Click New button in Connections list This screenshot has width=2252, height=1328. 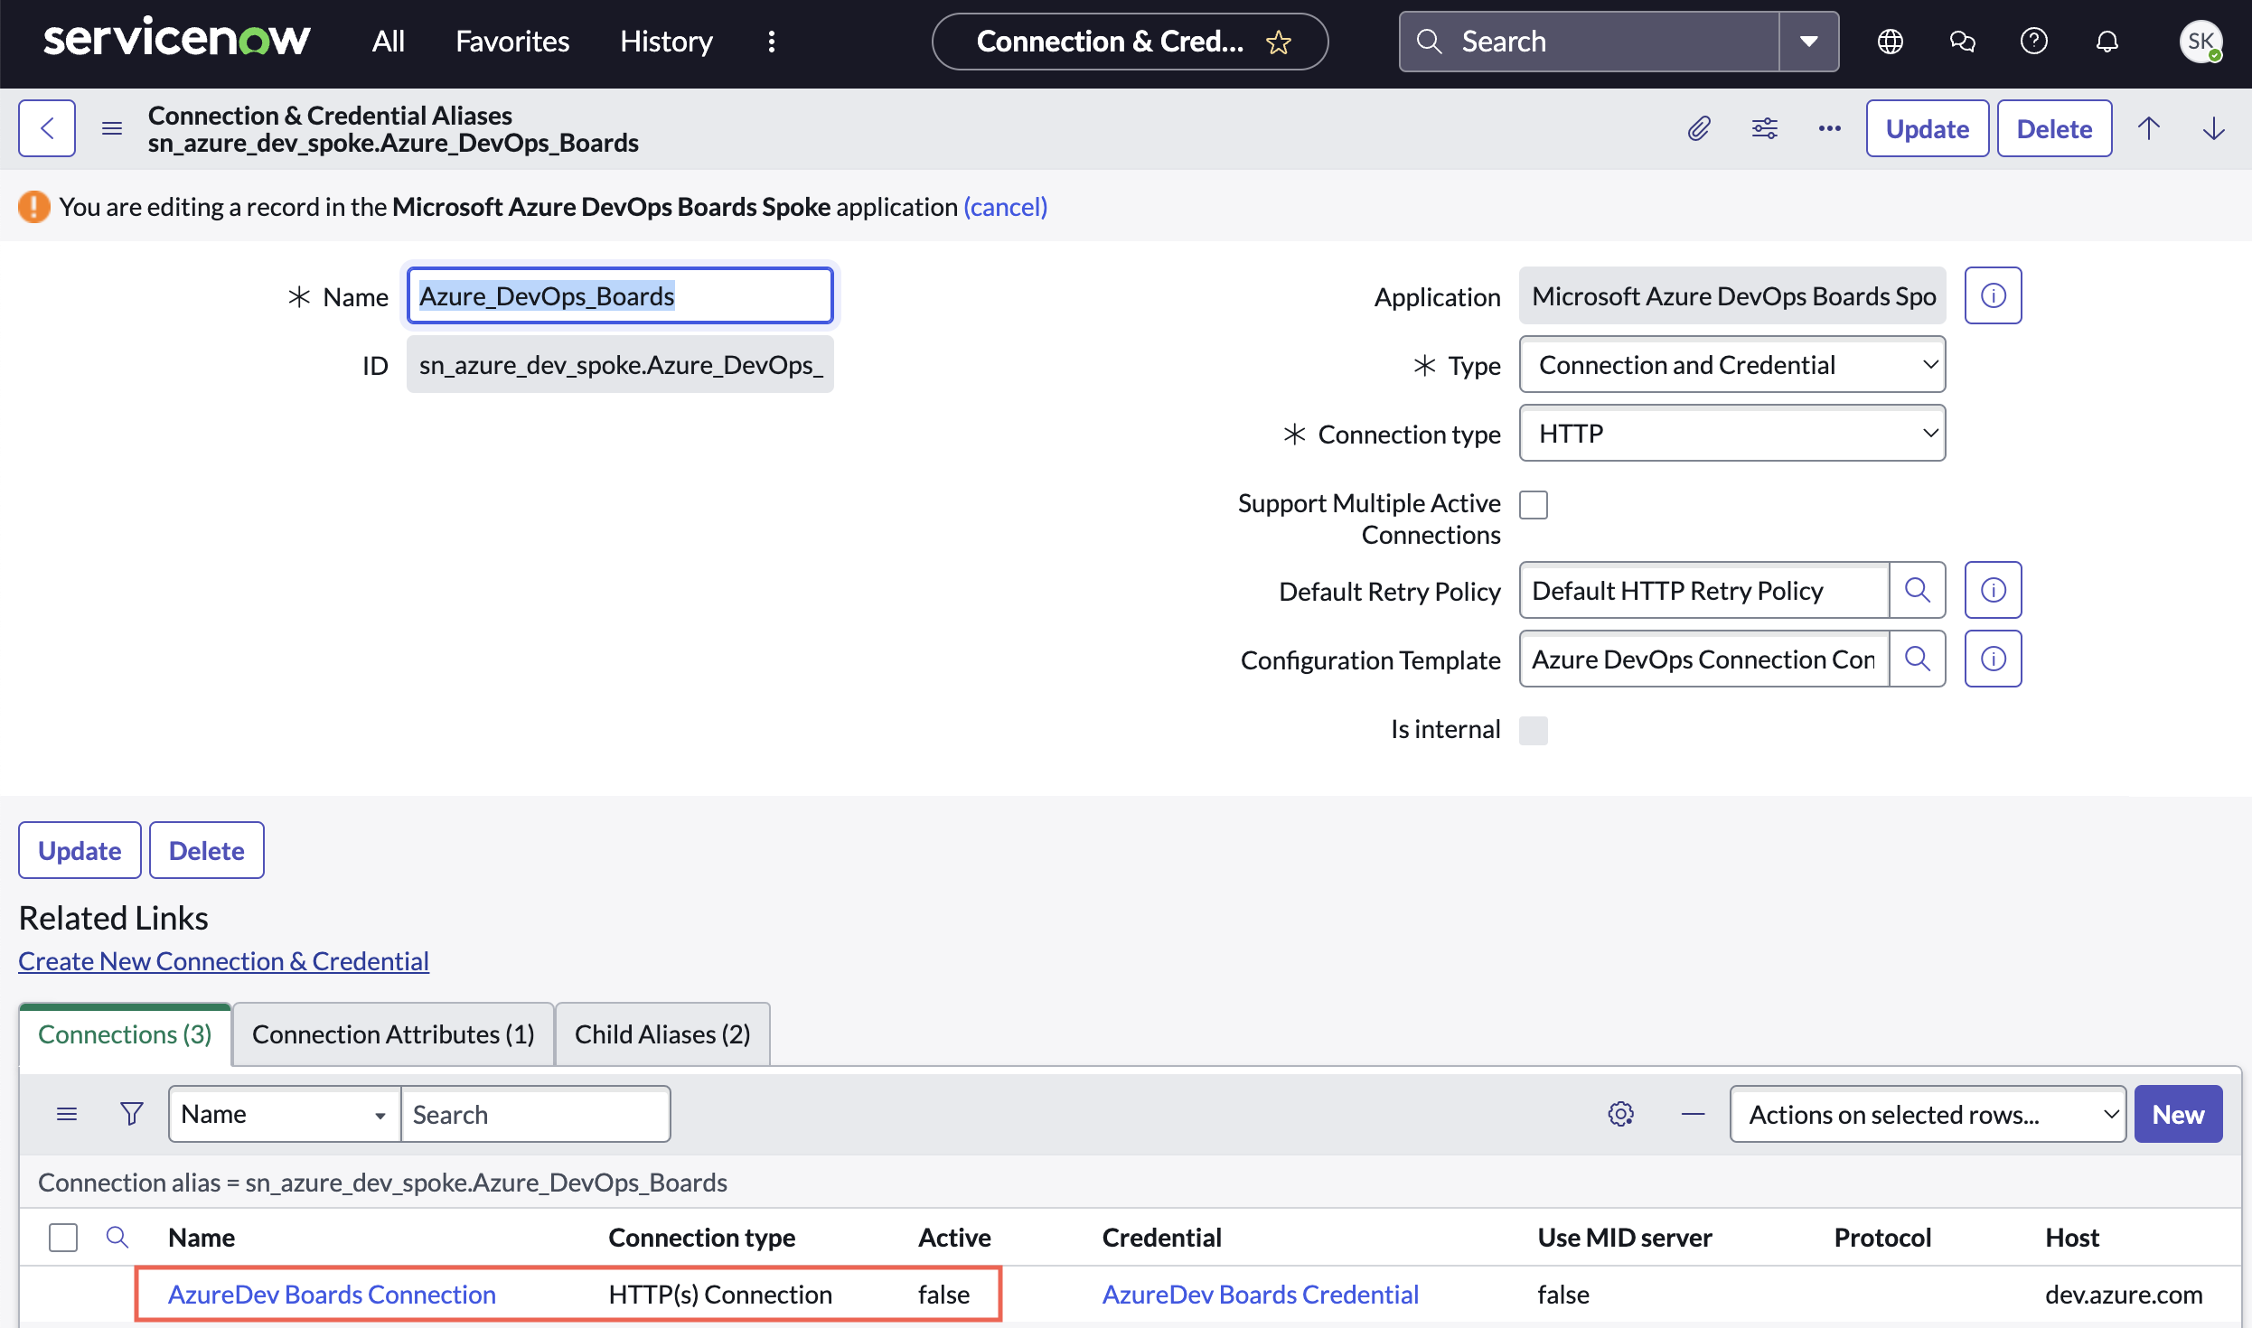click(2178, 1114)
